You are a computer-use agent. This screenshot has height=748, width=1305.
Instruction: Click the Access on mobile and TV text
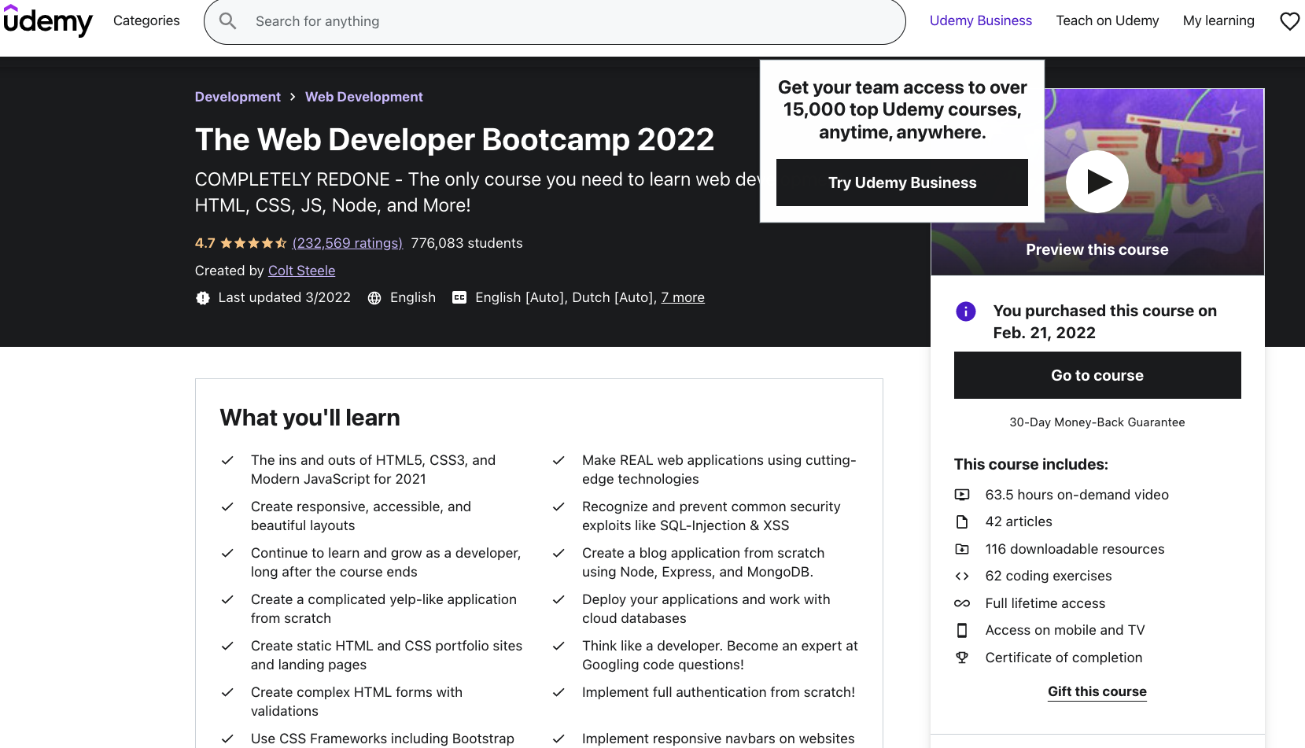coord(1065,630)
